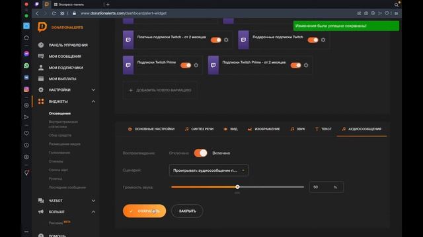
Task: Switch to Вид tab
Action: [x=231, y=129]
